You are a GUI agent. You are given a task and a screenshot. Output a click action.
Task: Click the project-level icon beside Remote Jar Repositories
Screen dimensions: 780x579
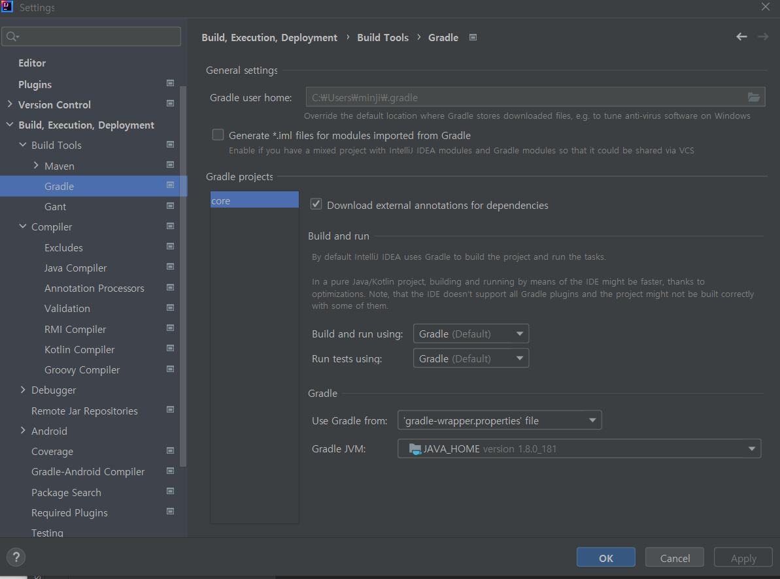[170, 410]
